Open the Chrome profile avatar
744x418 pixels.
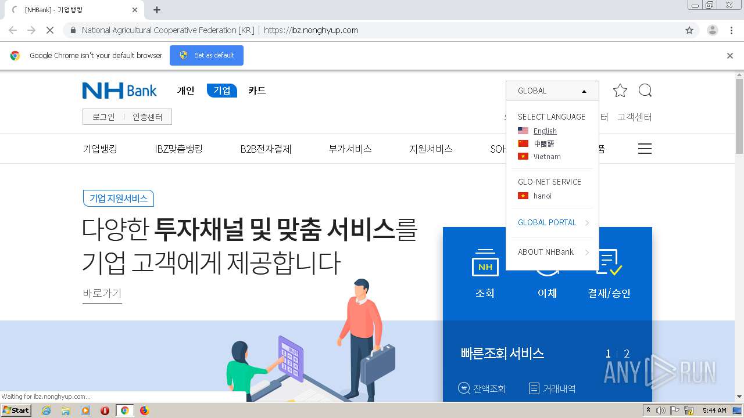(713, 30)
